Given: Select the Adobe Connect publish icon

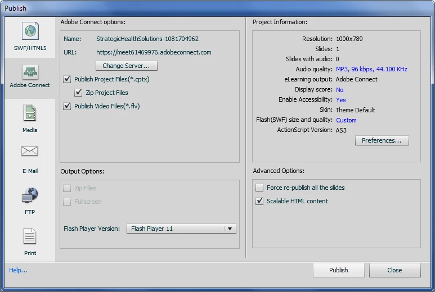Looking at the screenshot, I should click(x=30, y=72).
